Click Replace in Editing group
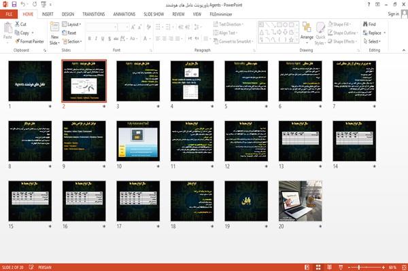The image size is (408, 271). [373, 33]
